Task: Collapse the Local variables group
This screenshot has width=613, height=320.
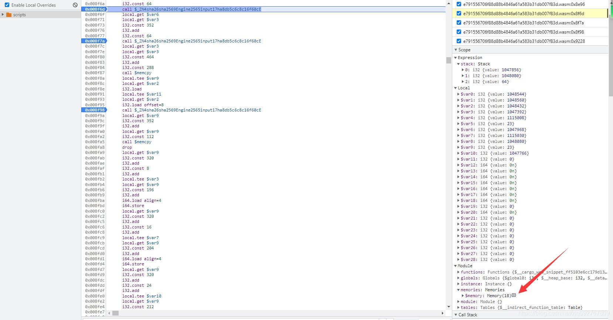Action: (x=456, y=88)
